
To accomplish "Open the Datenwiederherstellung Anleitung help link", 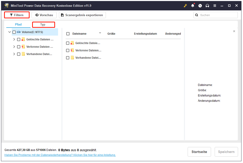I will (x=60, y=155).
